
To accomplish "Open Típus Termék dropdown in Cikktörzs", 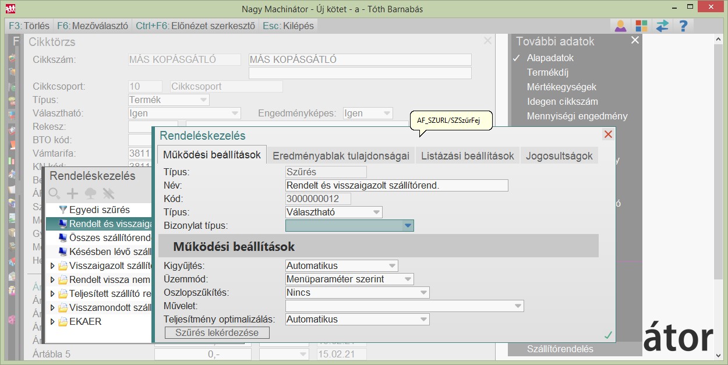I will tap(203, 100).
